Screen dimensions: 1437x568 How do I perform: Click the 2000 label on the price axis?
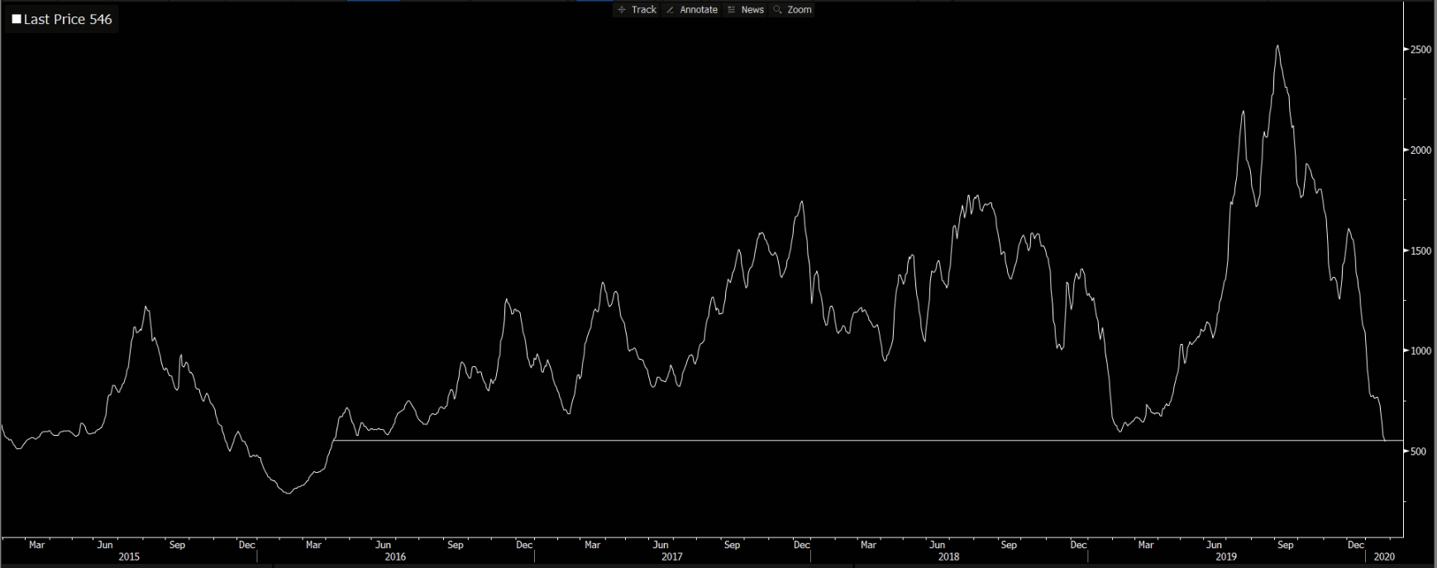tap(1420, 150)
